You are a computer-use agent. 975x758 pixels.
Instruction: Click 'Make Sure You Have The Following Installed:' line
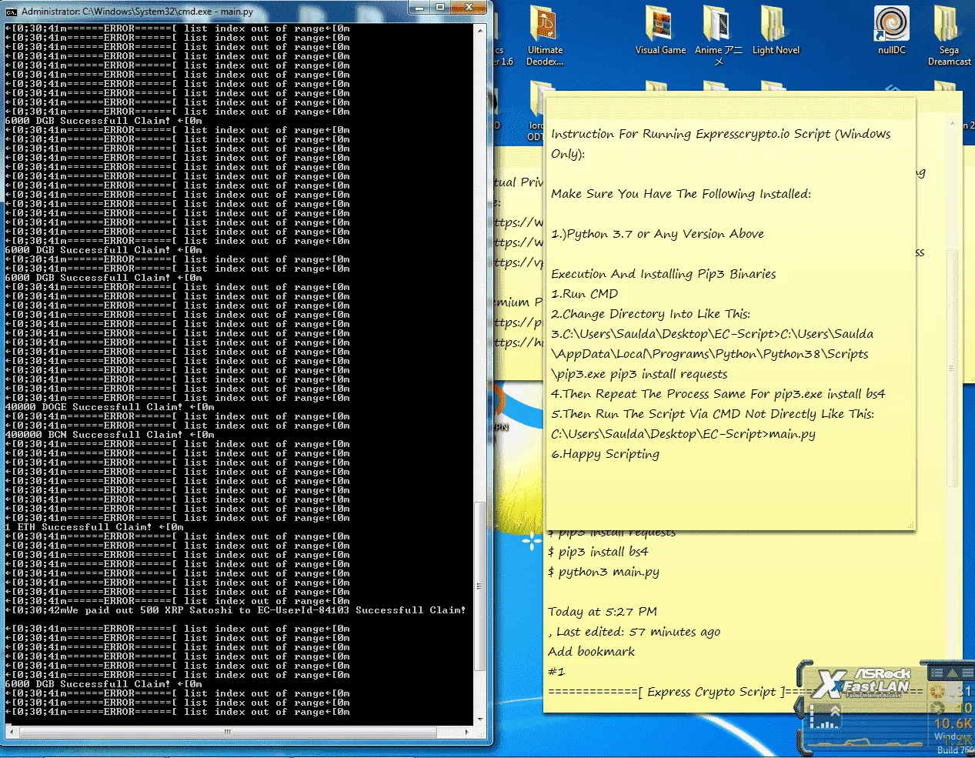(x=681, y=194)
